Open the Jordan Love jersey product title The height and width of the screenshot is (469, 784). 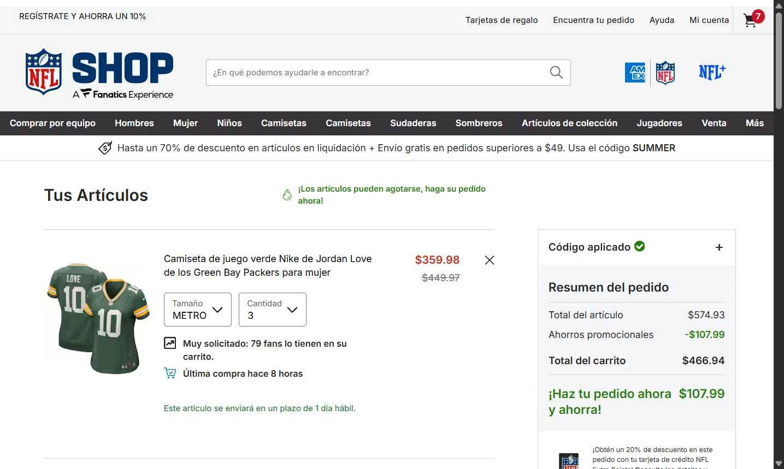268,265
